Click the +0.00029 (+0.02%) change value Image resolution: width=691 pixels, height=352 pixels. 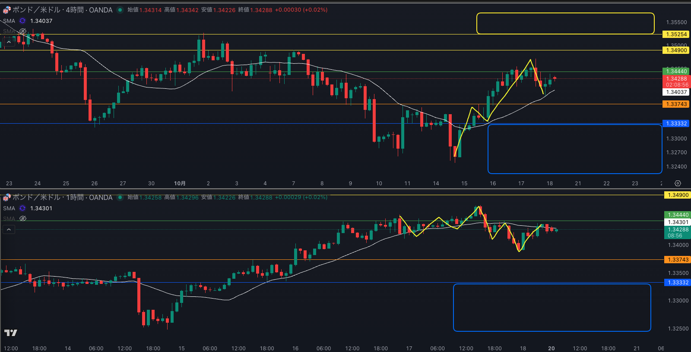301,197
